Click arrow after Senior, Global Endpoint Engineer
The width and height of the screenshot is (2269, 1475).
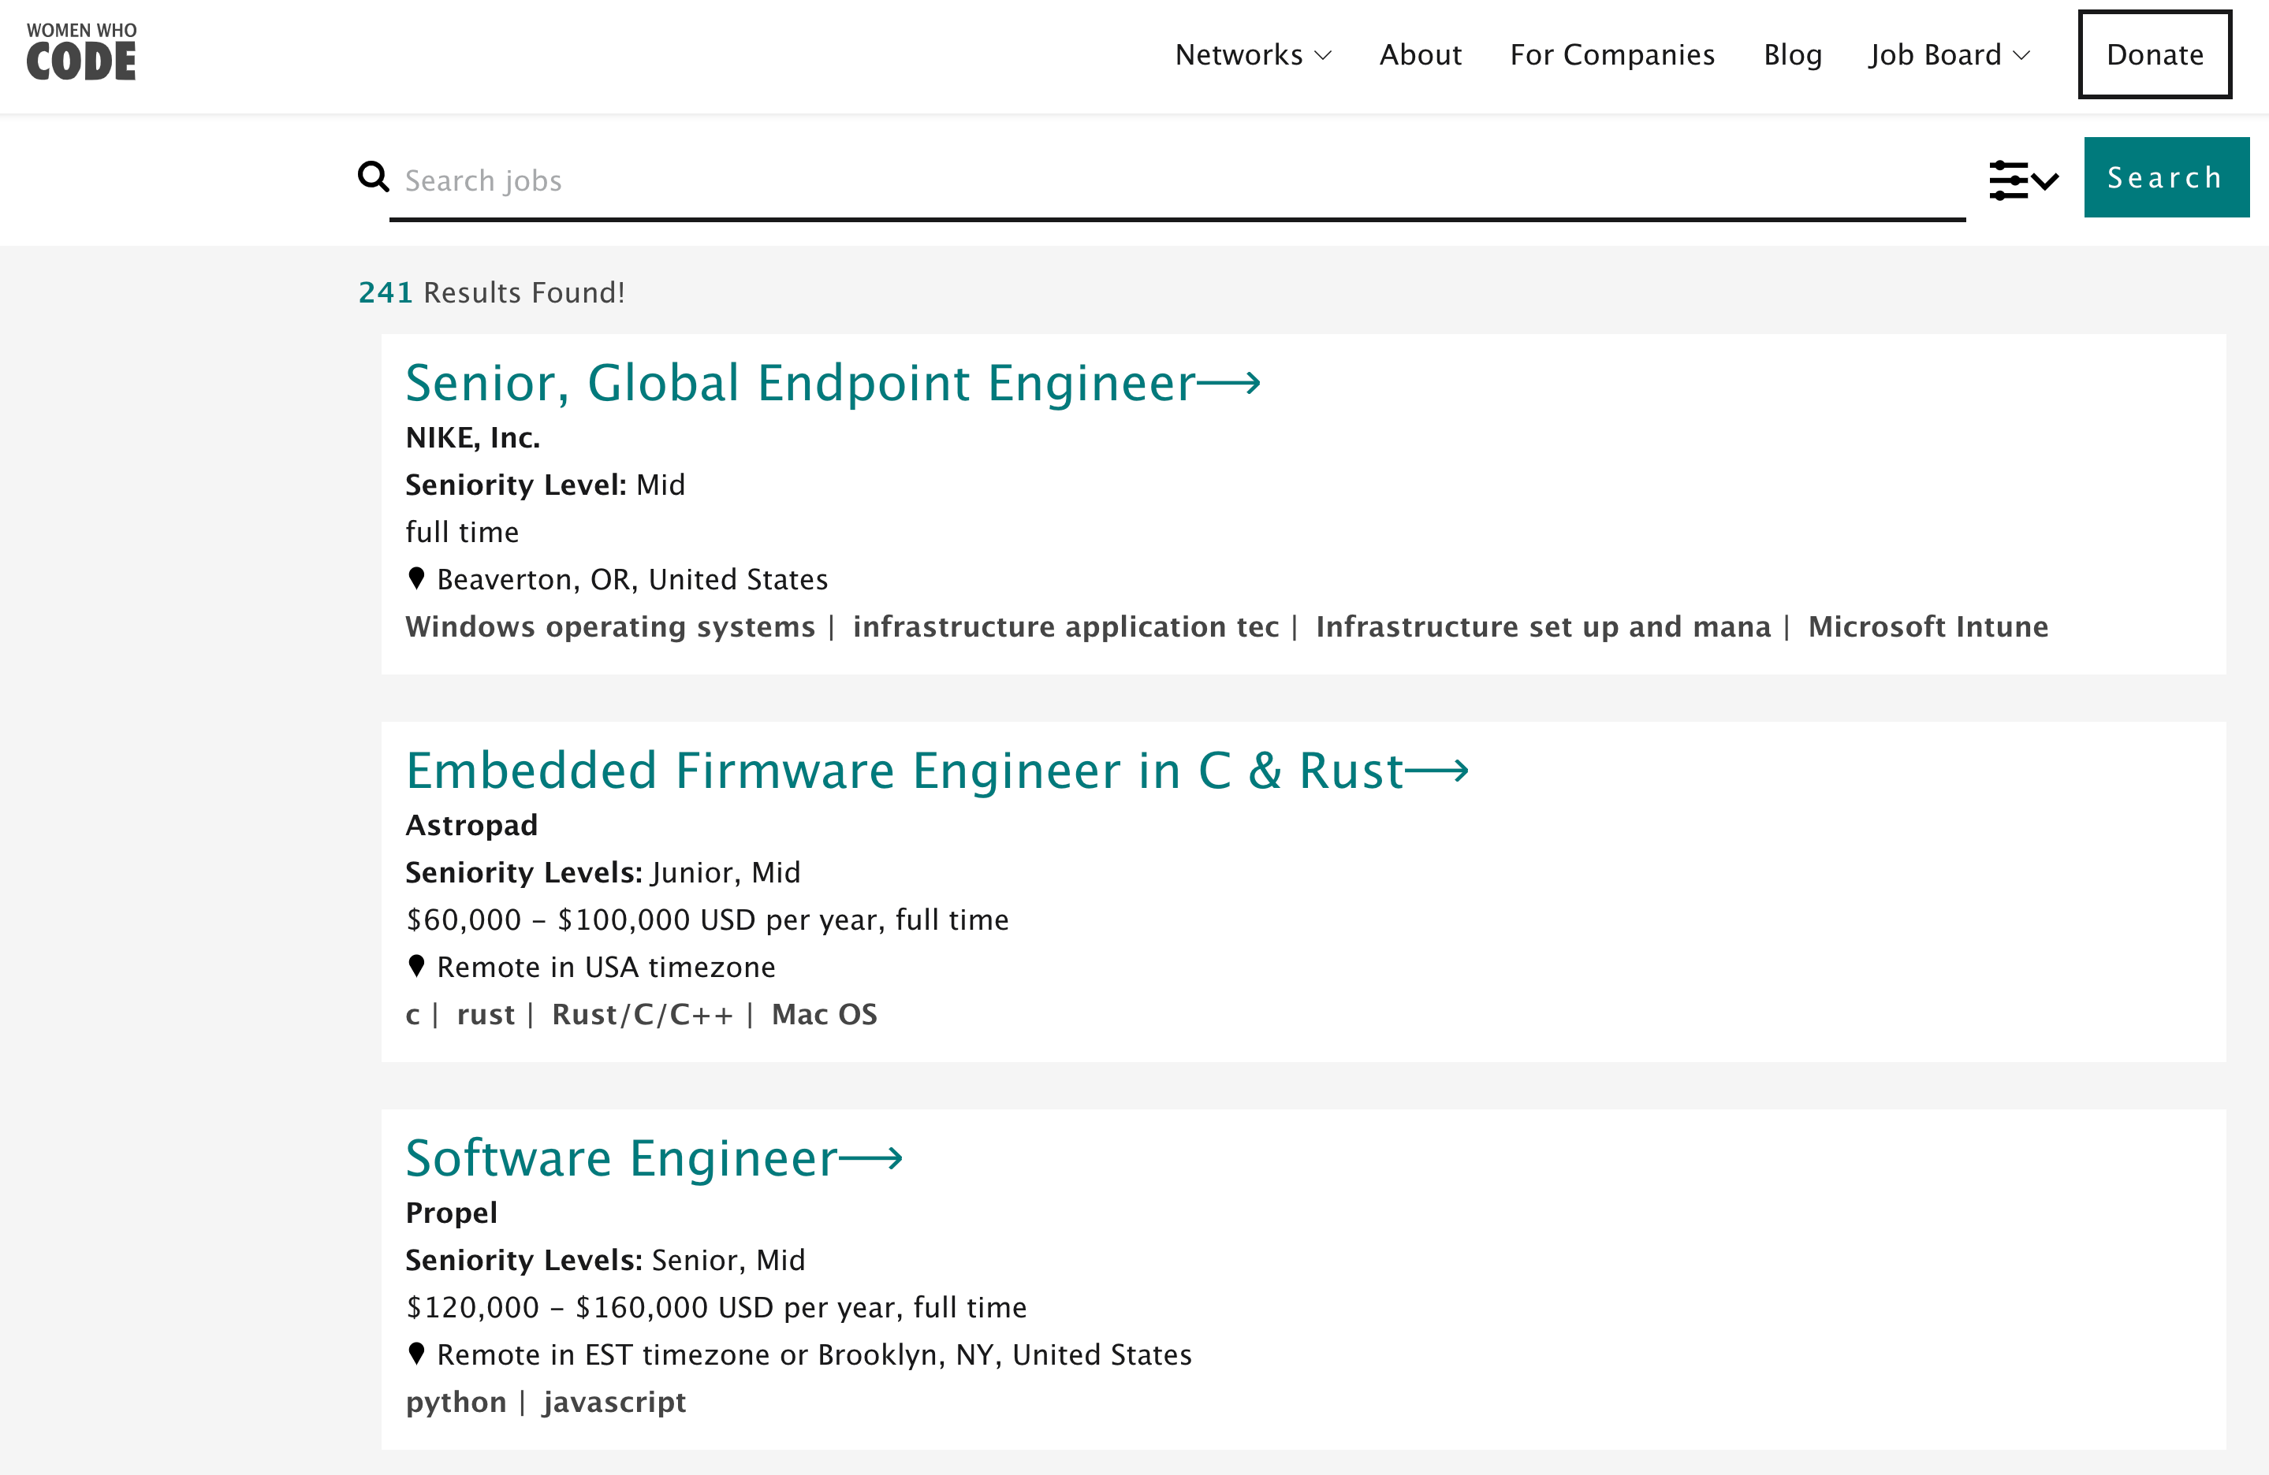[x=1229, y=383]
